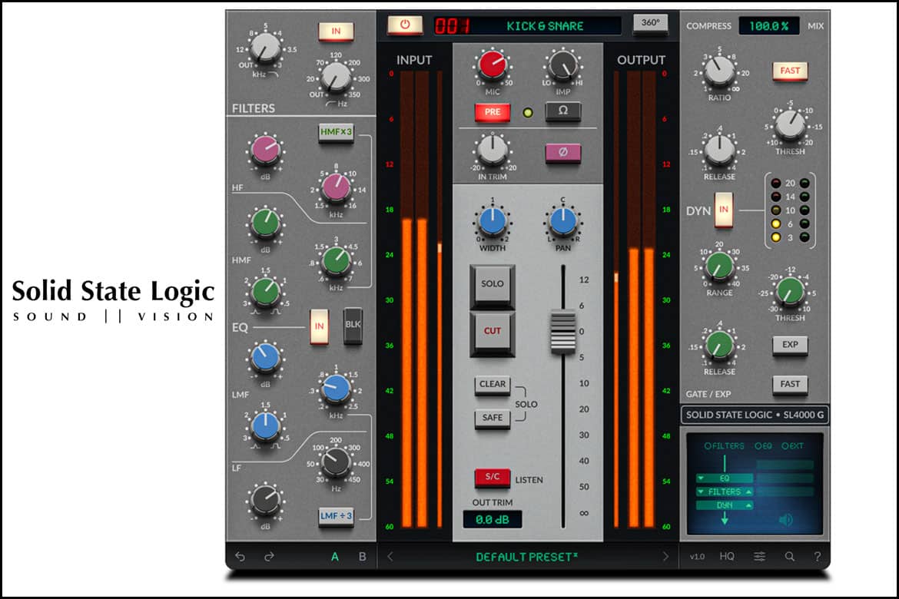The image size is (899, 599).
Task: Move the FILTERS routing block up
Action: pos(748,491)
